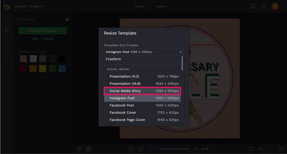The width and height of the screenshot is (287, 154).
Task: Pick the medium gray background swatch
Action: (x=43, y=59)
